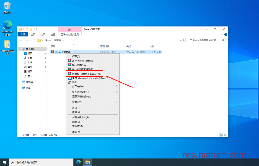Sort by the 名称 column header
Viewport: 259px width, 166px height.
[x=74, y=46]
